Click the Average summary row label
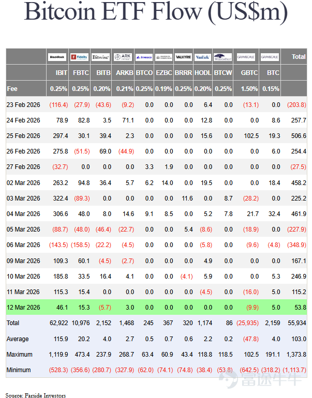Viewport: 312px width, 398px height. [x=18, y=339]
